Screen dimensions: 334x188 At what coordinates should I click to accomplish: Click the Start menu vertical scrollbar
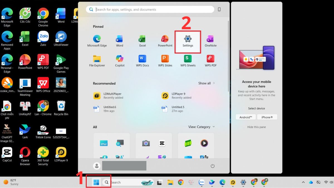coord(229,56)
